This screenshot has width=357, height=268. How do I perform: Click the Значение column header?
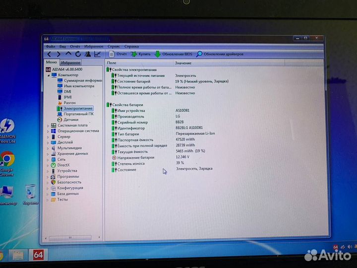[x=229, y=63]
